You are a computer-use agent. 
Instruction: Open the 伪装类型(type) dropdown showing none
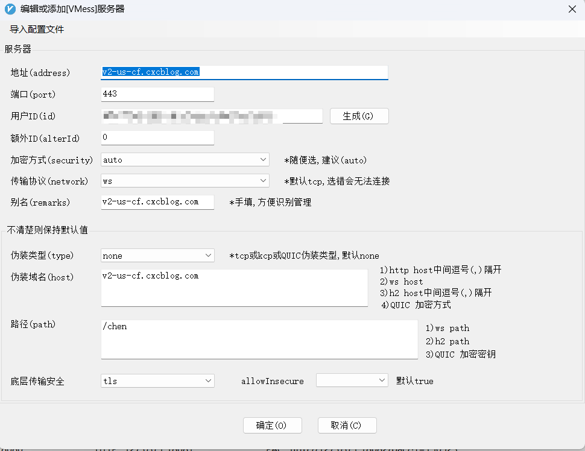tap(157, 256)
